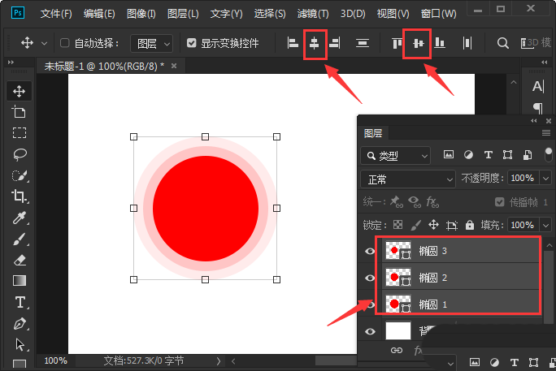556x371 pixels.
Task: Open the layer filter type (类型) dropdown
Action: pos(397,155)
